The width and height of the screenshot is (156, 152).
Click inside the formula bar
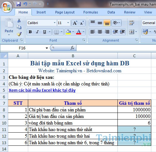point(116,48)
